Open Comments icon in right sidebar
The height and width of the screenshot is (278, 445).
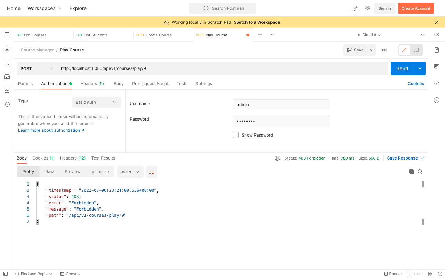point(437,67)
